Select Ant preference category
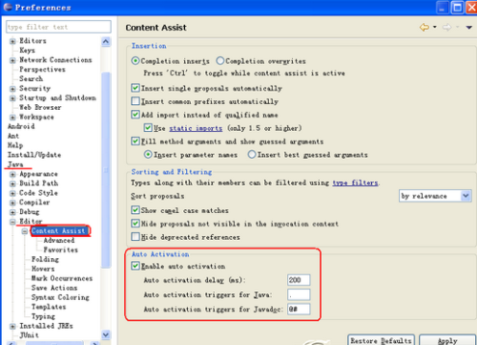 [13, 136]
